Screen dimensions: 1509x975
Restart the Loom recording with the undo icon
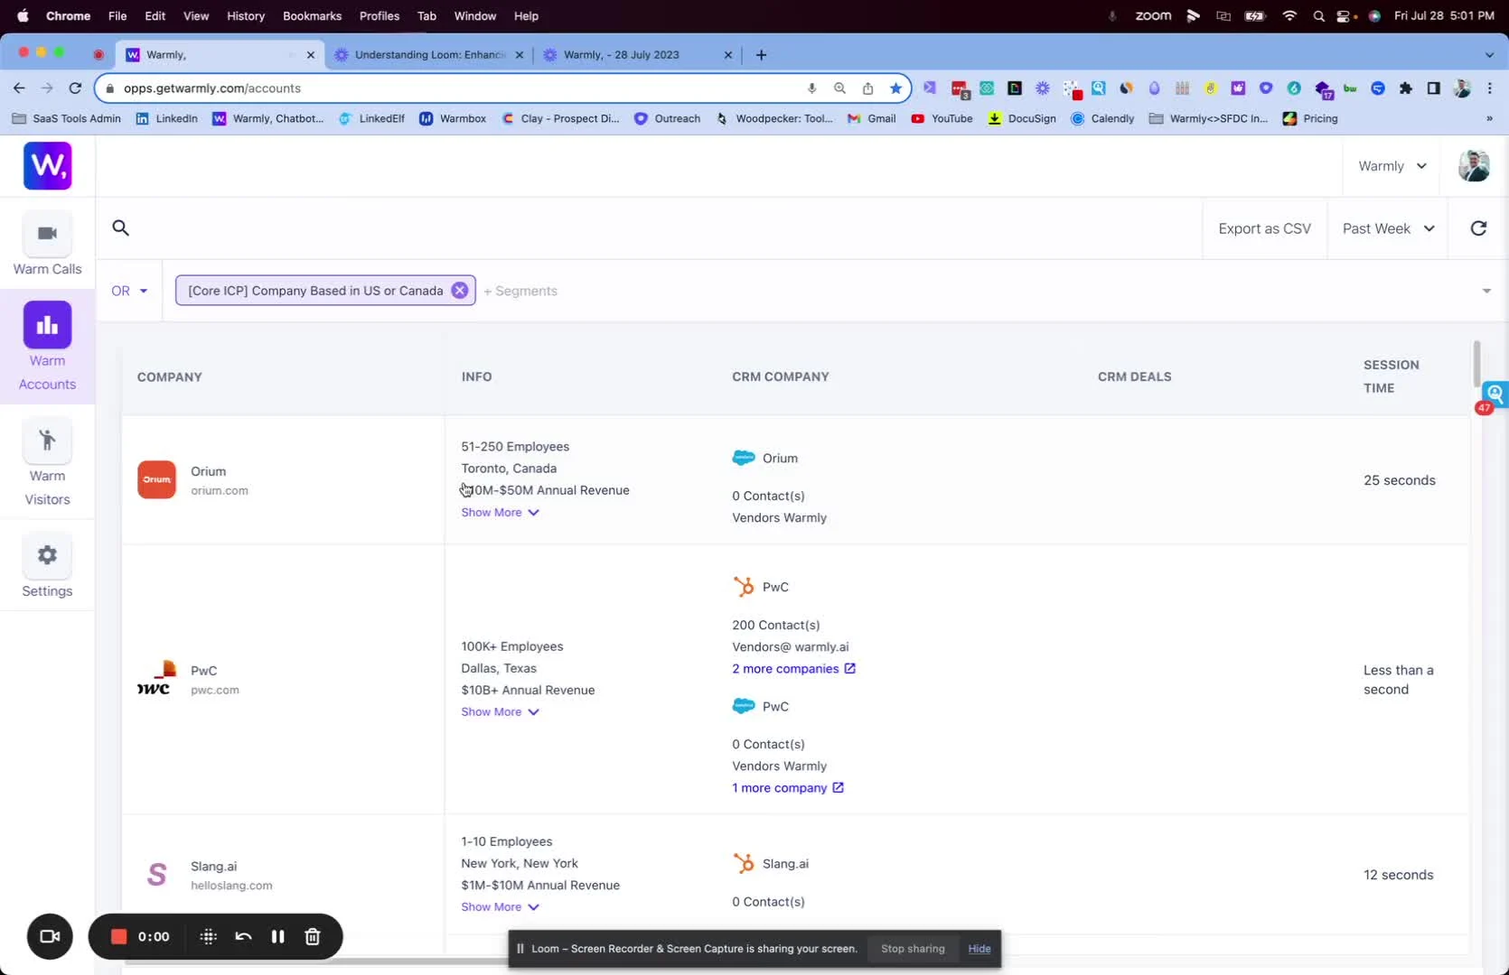[243, 936]
